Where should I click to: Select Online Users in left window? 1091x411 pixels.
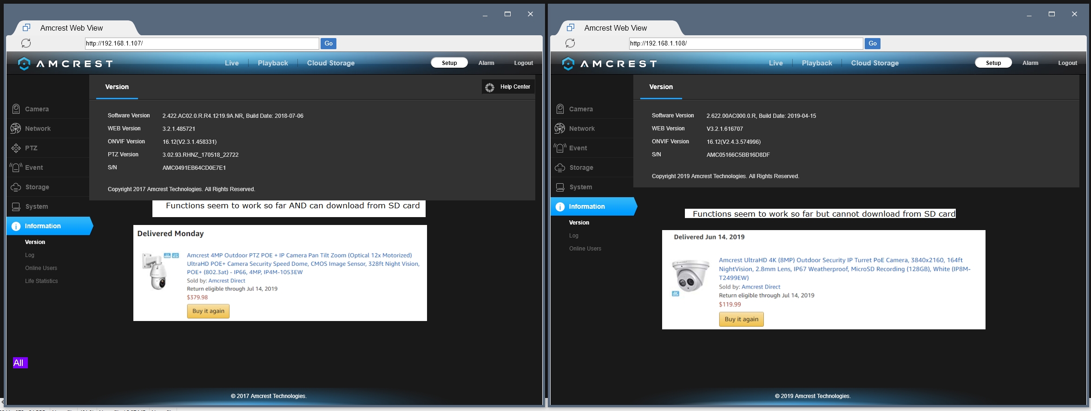click(x=41, y=268)
